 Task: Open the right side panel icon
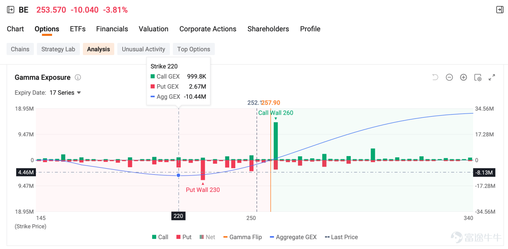pos(500,10)
